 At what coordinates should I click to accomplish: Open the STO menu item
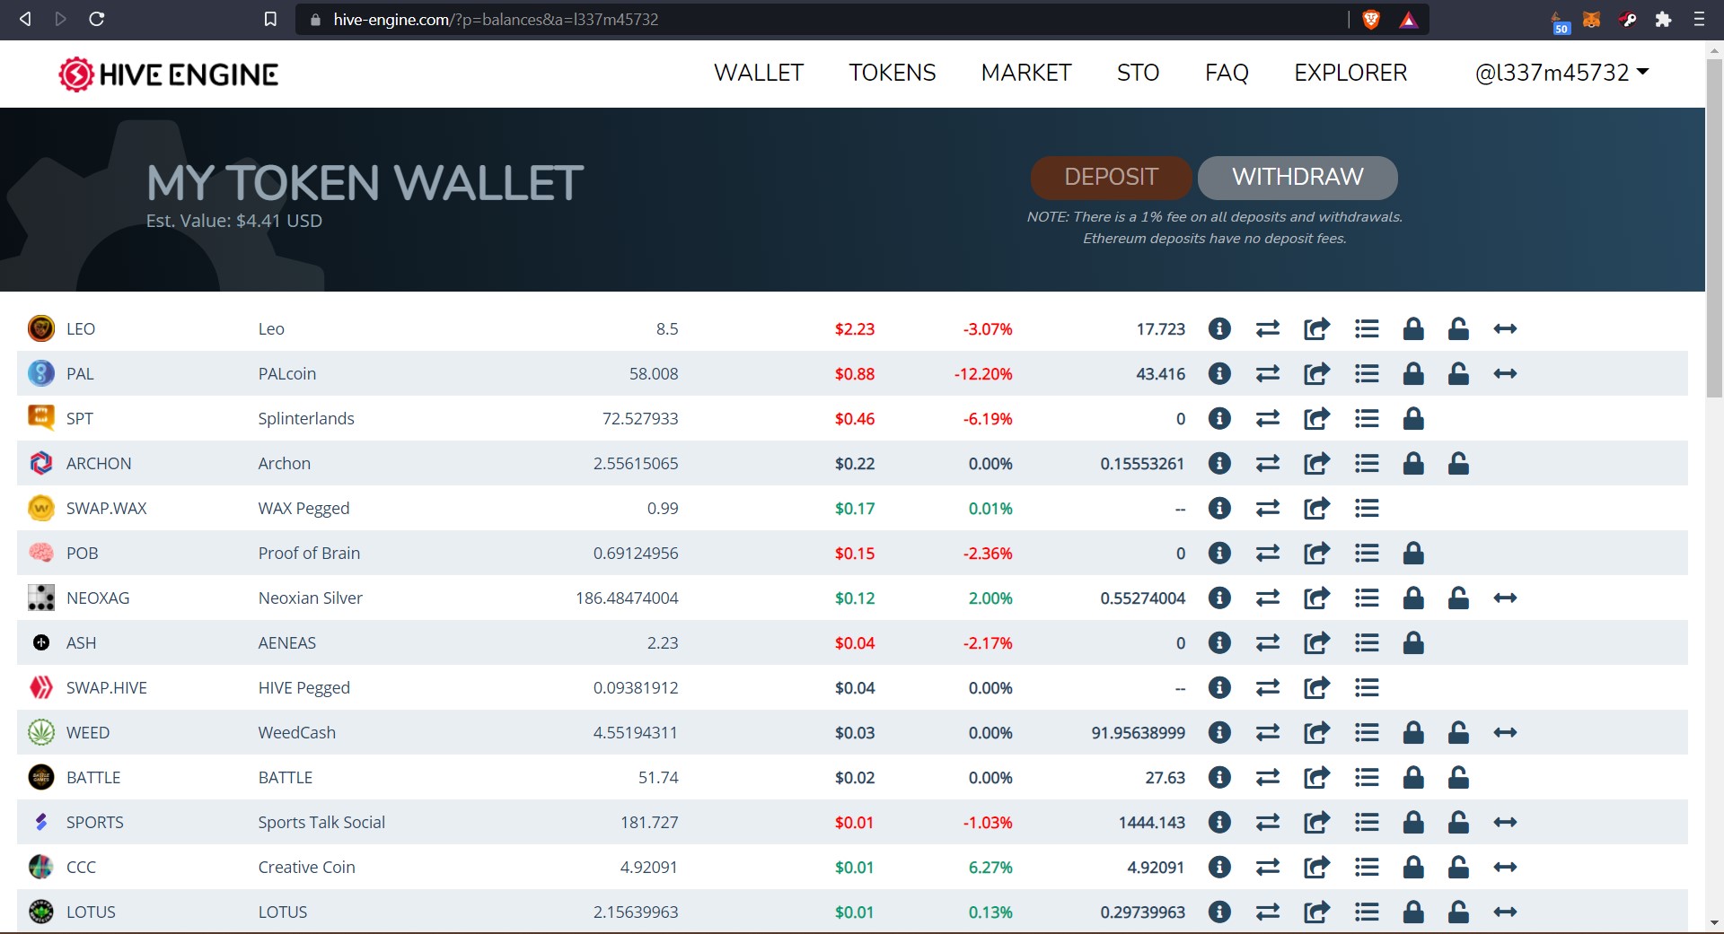point(1138,73)
